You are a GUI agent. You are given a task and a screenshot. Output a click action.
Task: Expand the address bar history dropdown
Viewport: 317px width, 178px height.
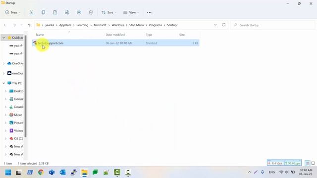coord(215,25)
